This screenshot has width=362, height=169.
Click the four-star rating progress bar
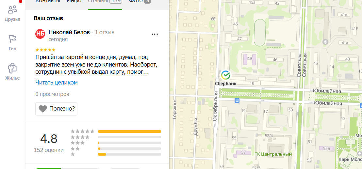[129, 137]
